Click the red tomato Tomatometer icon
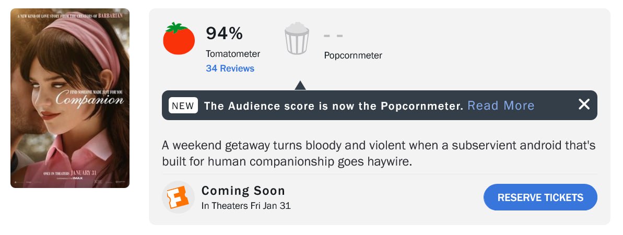 (179, 39)
